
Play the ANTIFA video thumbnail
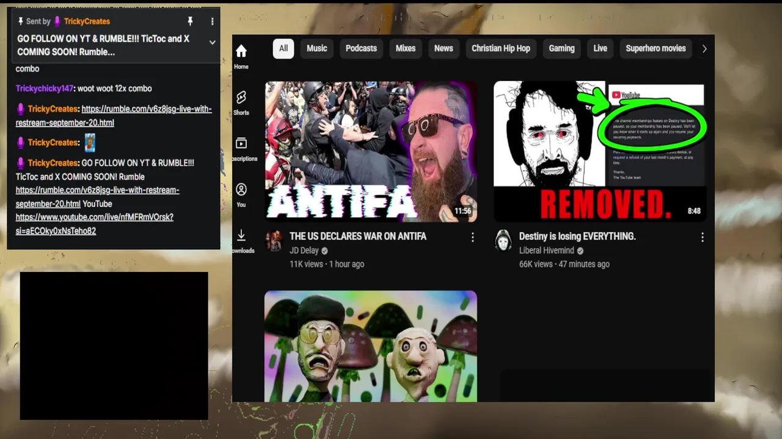point(371,151)
